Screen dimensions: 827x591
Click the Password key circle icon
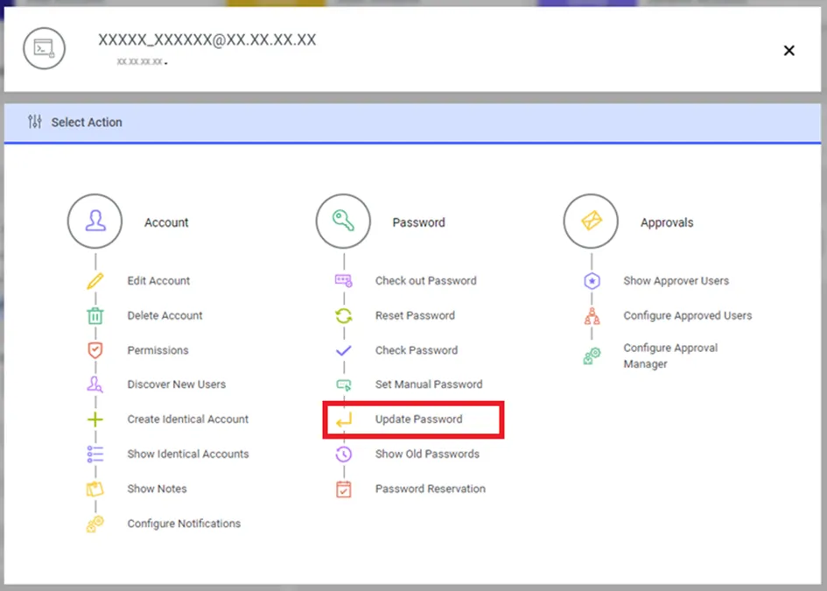point(343,222)
